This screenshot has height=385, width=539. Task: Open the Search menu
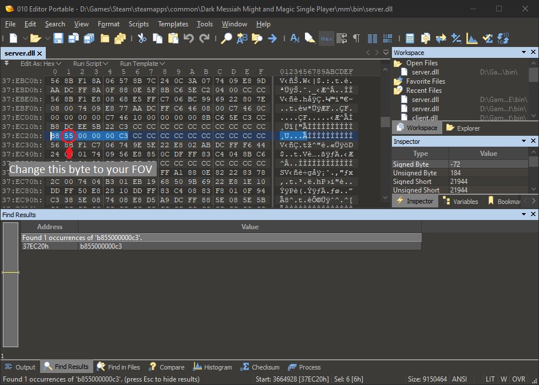pyautogui.click(x=55, y=24)
